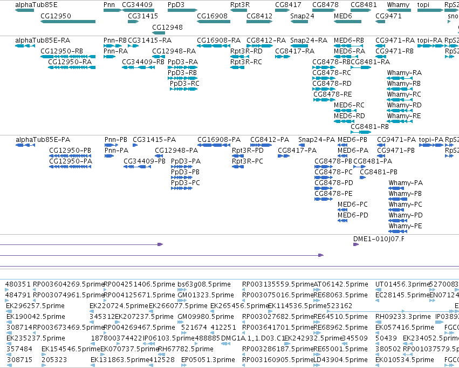Select the Whamy gene label
This screenshot has height=368, width=459.
pyautogui.click(x=398, y=5)
